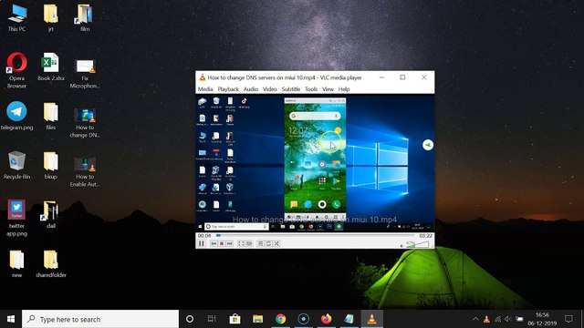
Task: Open the notebook app next to Firefox
Action: 349,319
